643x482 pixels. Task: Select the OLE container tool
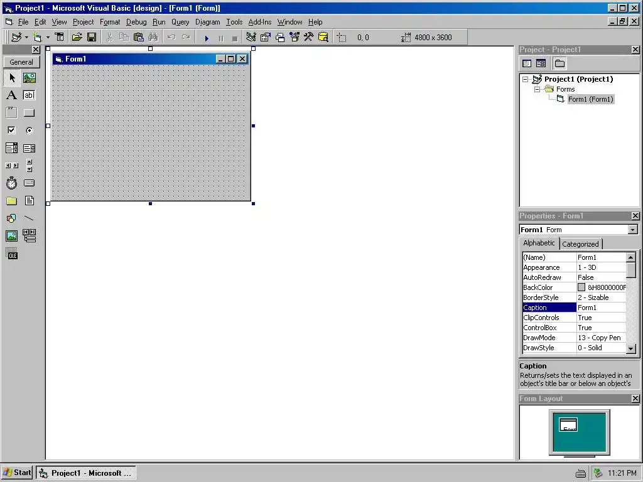pyautogui.click(x=12, y=254)
